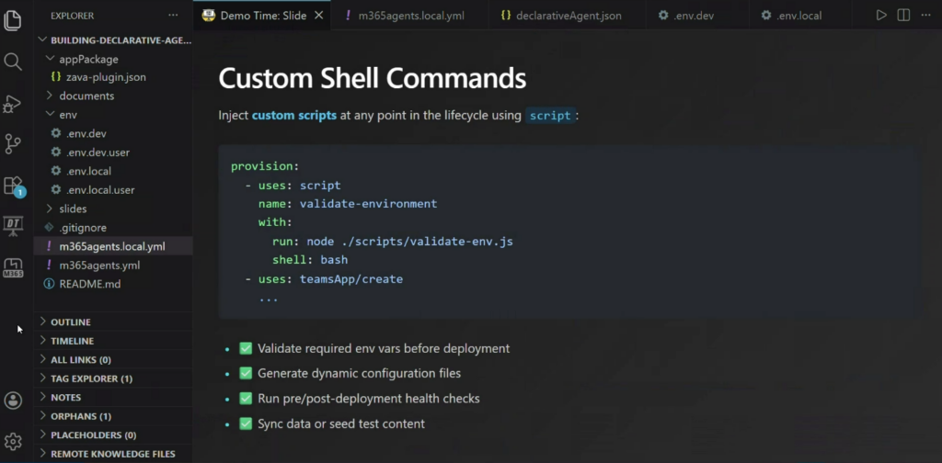Open the Manage settings gear
The height and width of the screenshot is (463, 942).
point(13,442)
